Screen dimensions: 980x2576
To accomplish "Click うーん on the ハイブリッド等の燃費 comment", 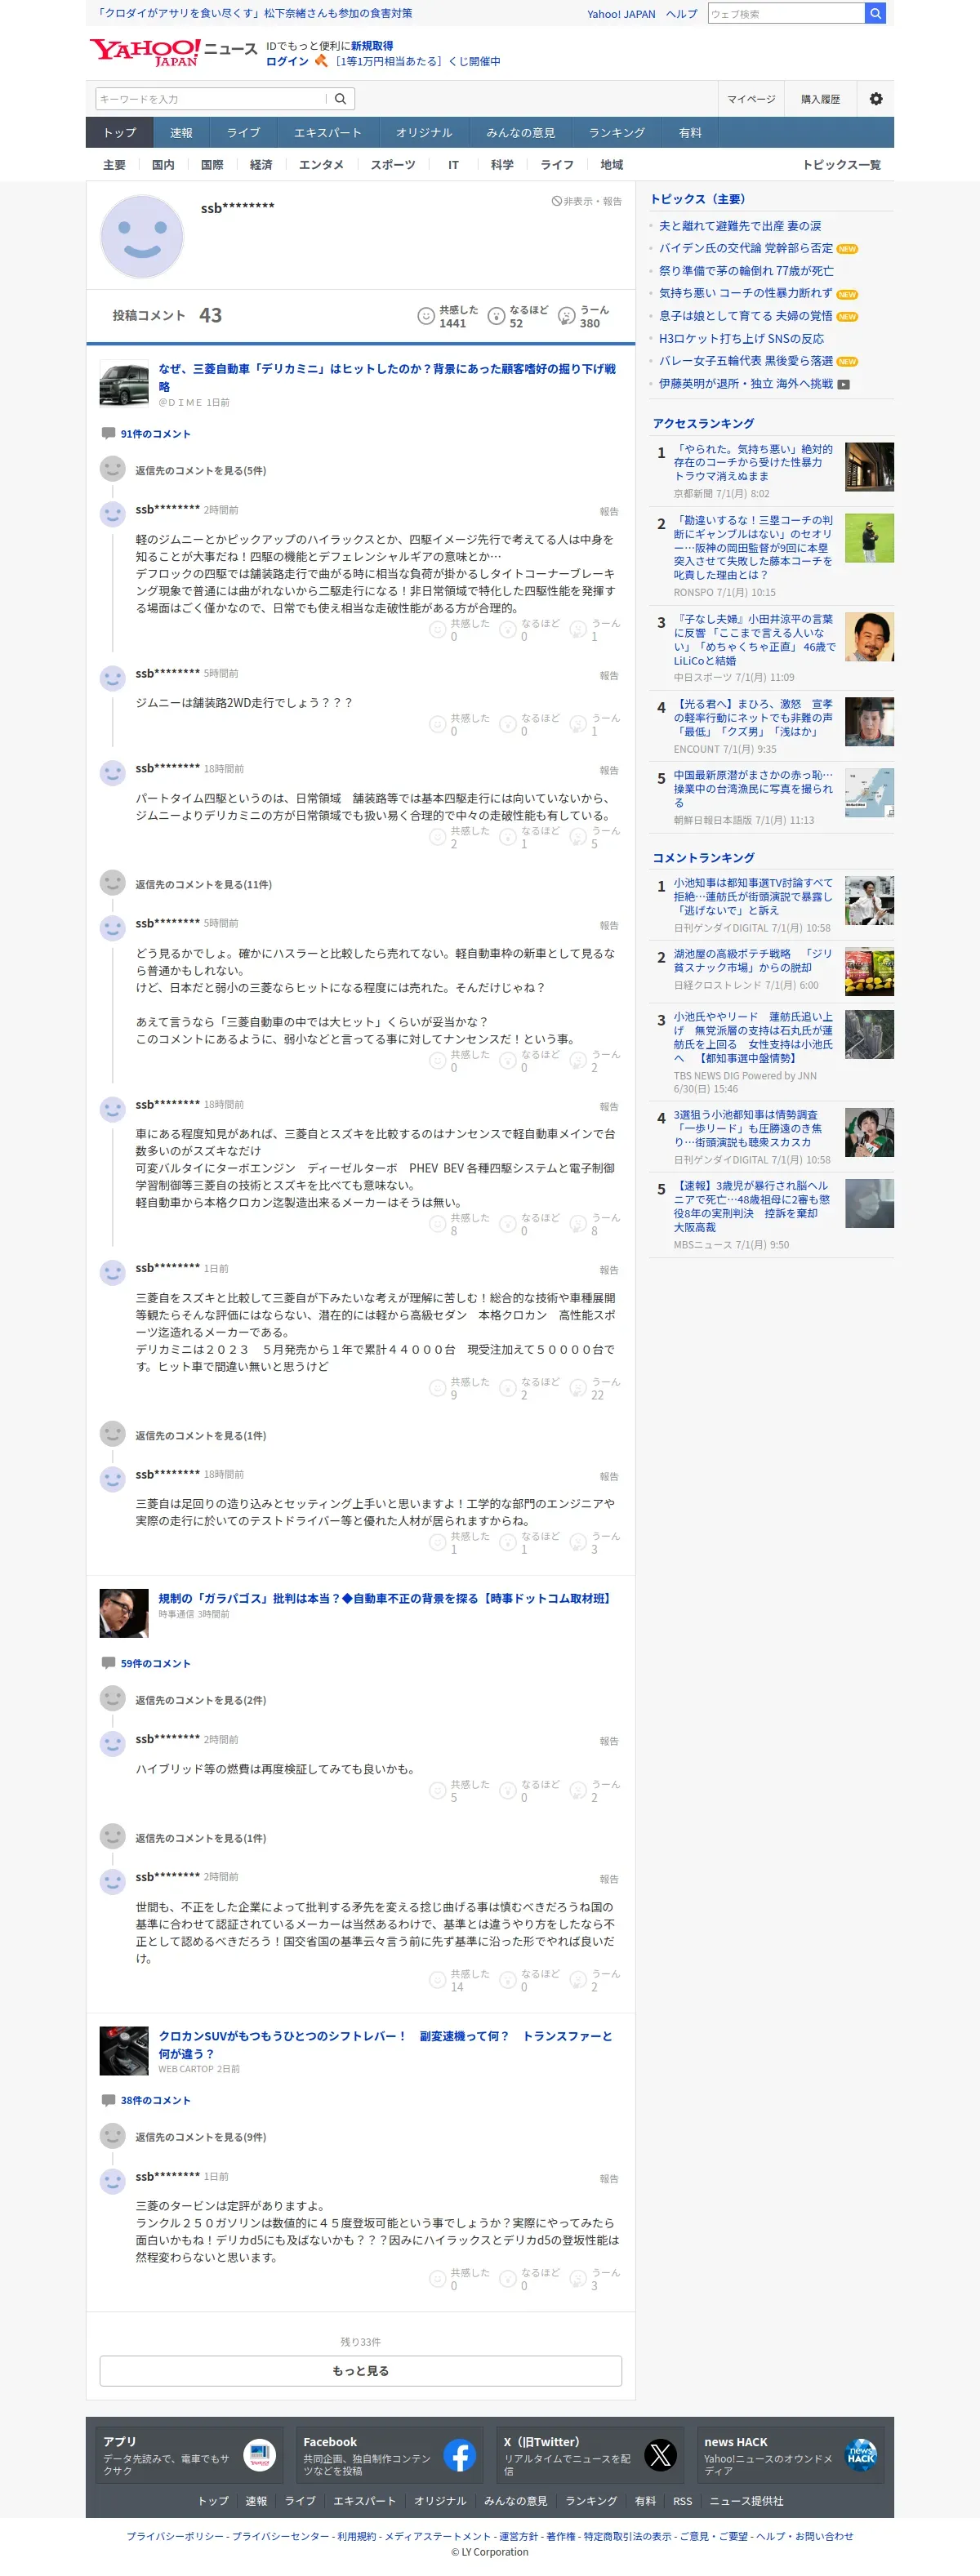I will [x=595, y=1791].
